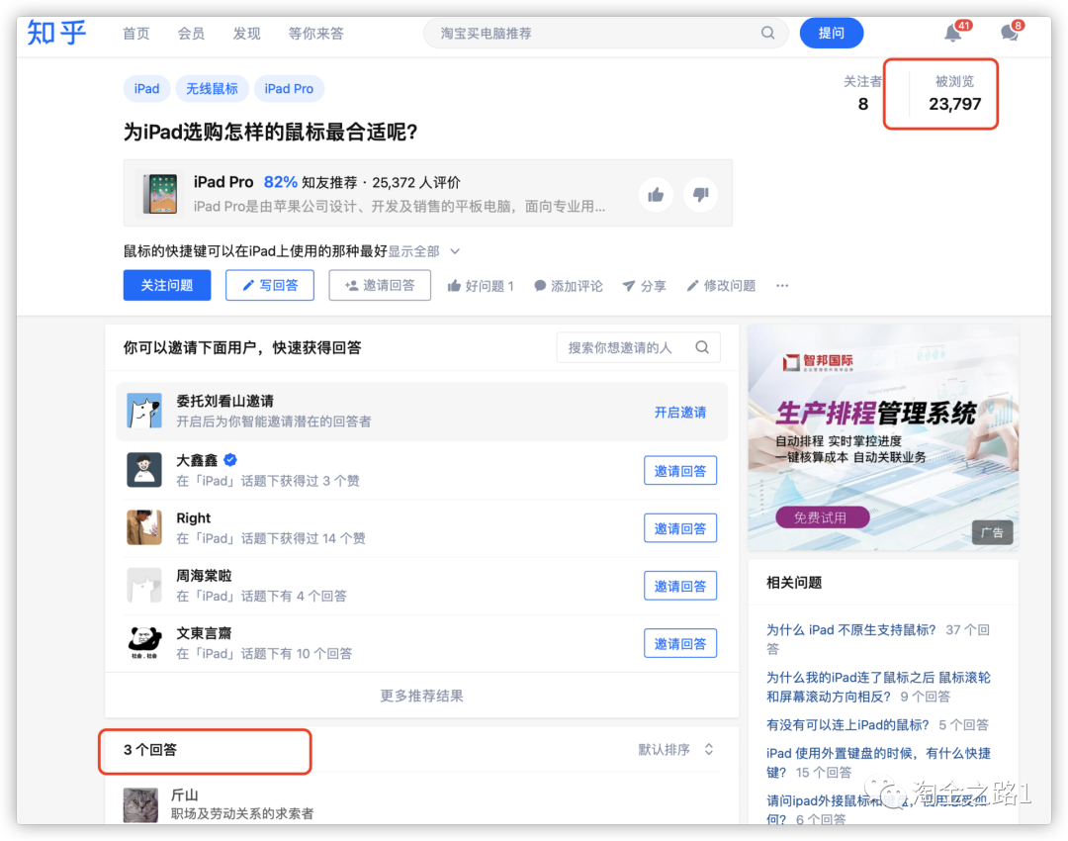Click the 被浏览 23,797 view count
This screenshot has height=841, width=1068.
coord(954,94)
